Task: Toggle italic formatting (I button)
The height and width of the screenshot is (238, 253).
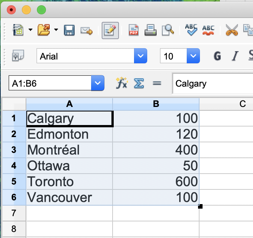Action: 235,56
